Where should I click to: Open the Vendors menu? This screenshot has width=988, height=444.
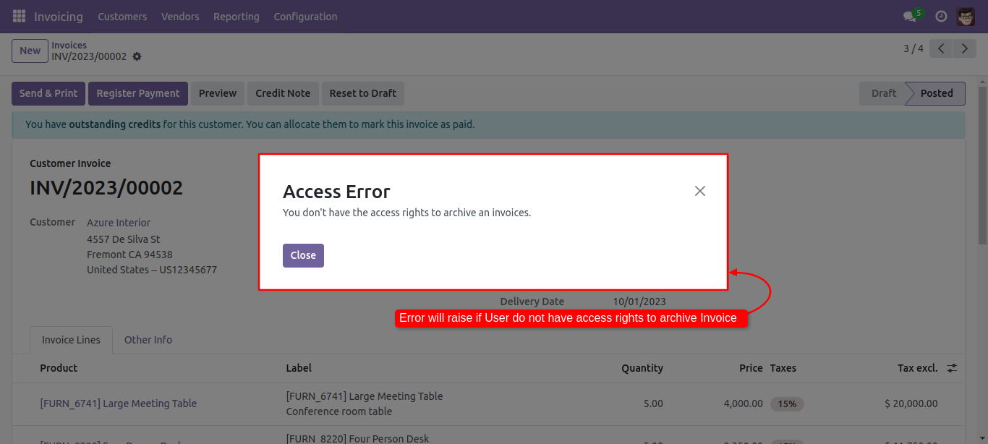(180, 16)
